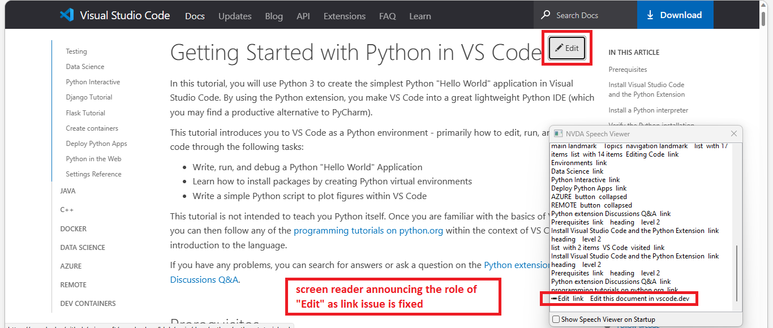Expand the JAVA sidebar section
The image size is (773, 328).
pyautogui.click(x=67, y=191)
